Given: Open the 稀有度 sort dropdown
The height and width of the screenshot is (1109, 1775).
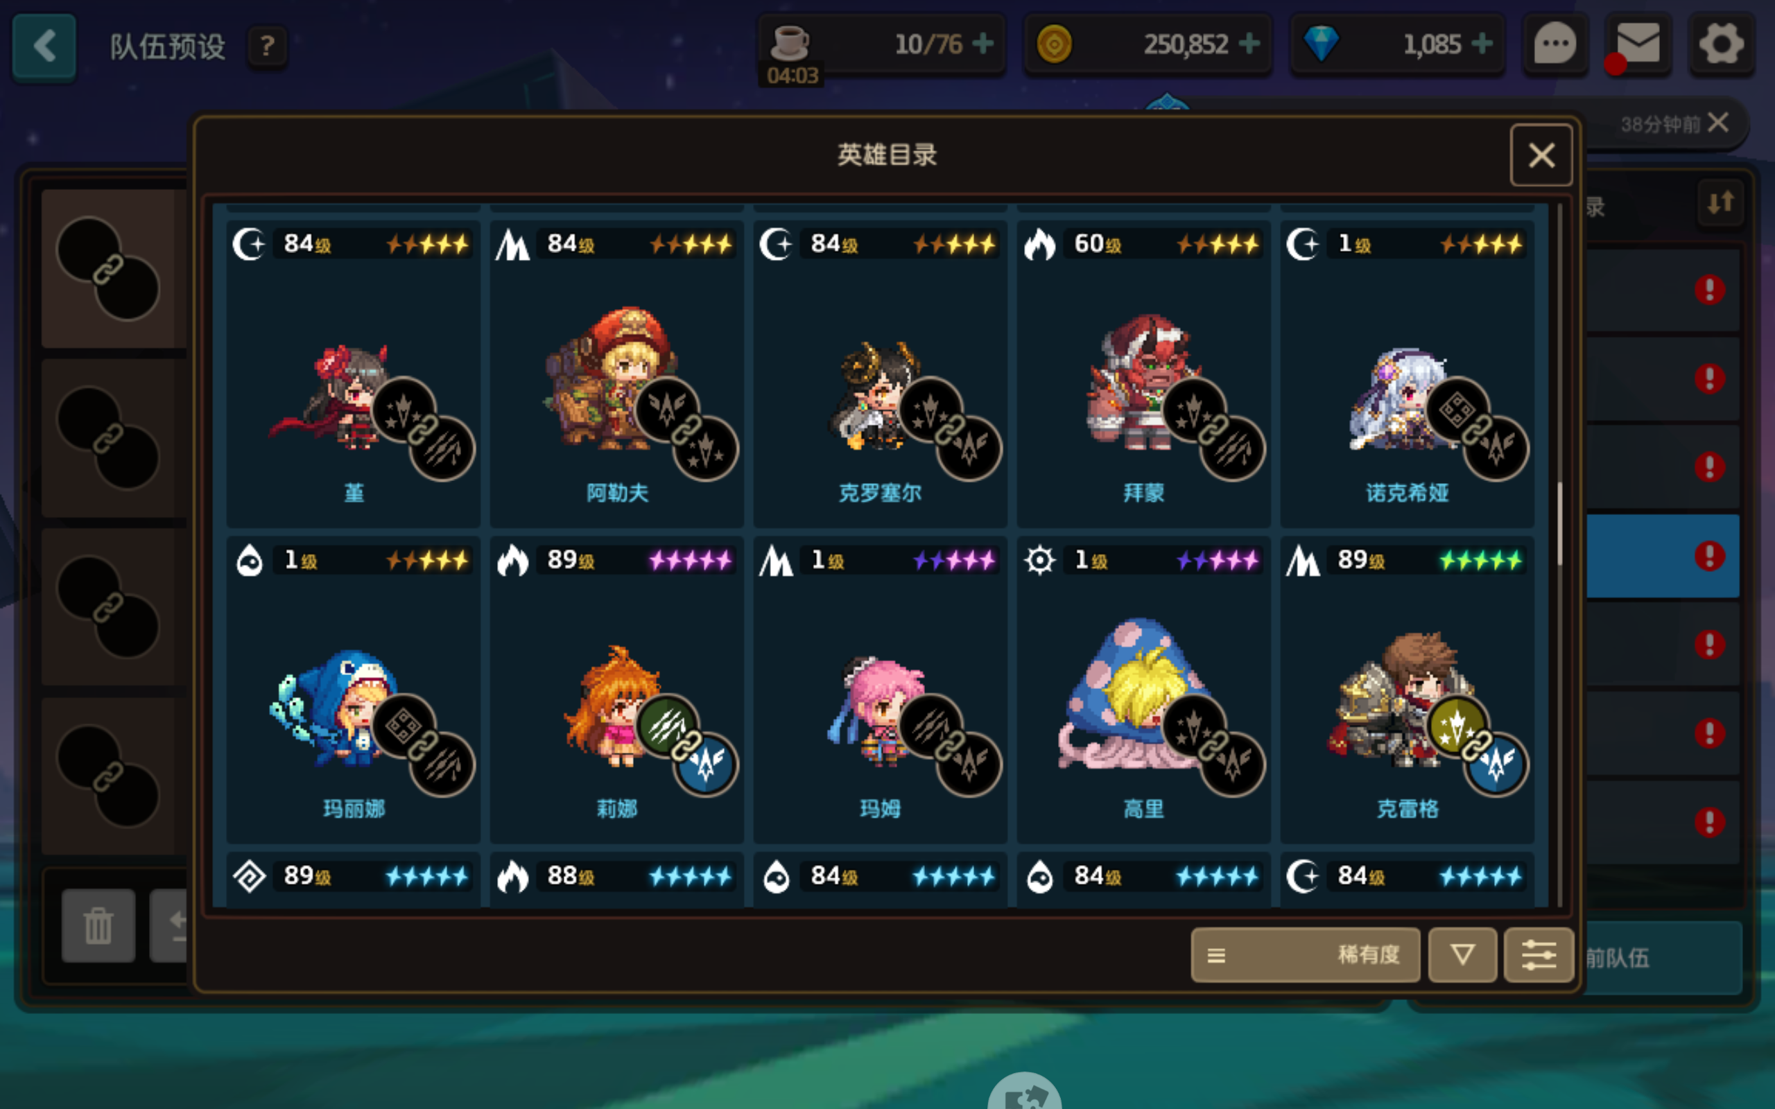Looking at the screenshot, I should (x=1305, y=954).
